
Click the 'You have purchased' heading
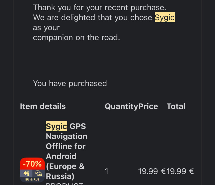click(x=70, y=83)
